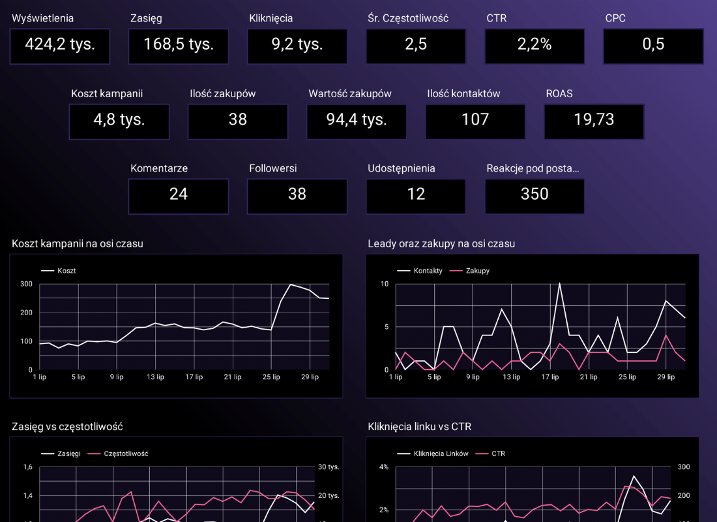Click the Komentarze scorecard showing 24
The height and width of the screenshot is (522, 717).
pyautogui.click(x=179, y=196)
